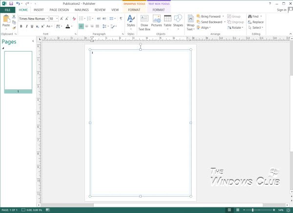Click the Paste icon
This screenshot has width=293, height=213.
[6, 20]
